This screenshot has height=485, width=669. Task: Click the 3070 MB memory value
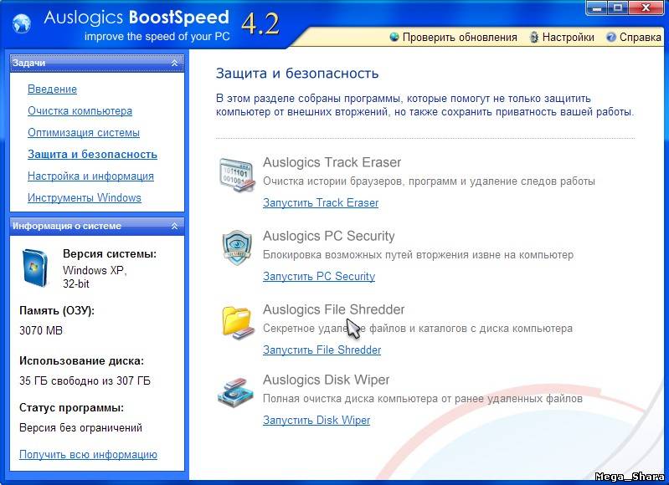pos(41,330)
